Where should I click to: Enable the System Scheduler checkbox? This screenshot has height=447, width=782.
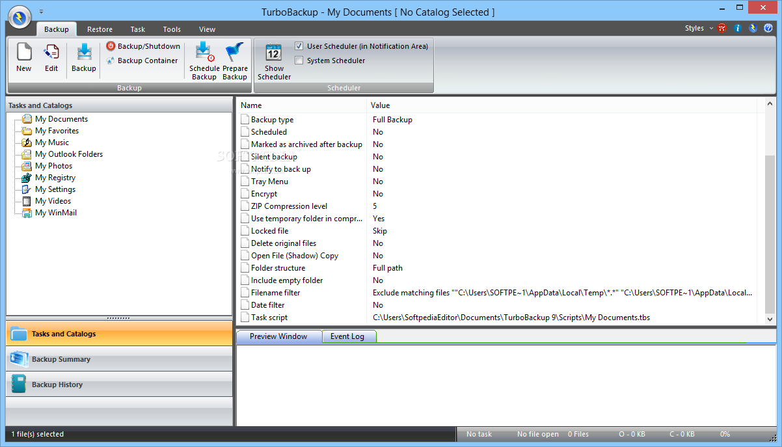click(x=299, y=61)
